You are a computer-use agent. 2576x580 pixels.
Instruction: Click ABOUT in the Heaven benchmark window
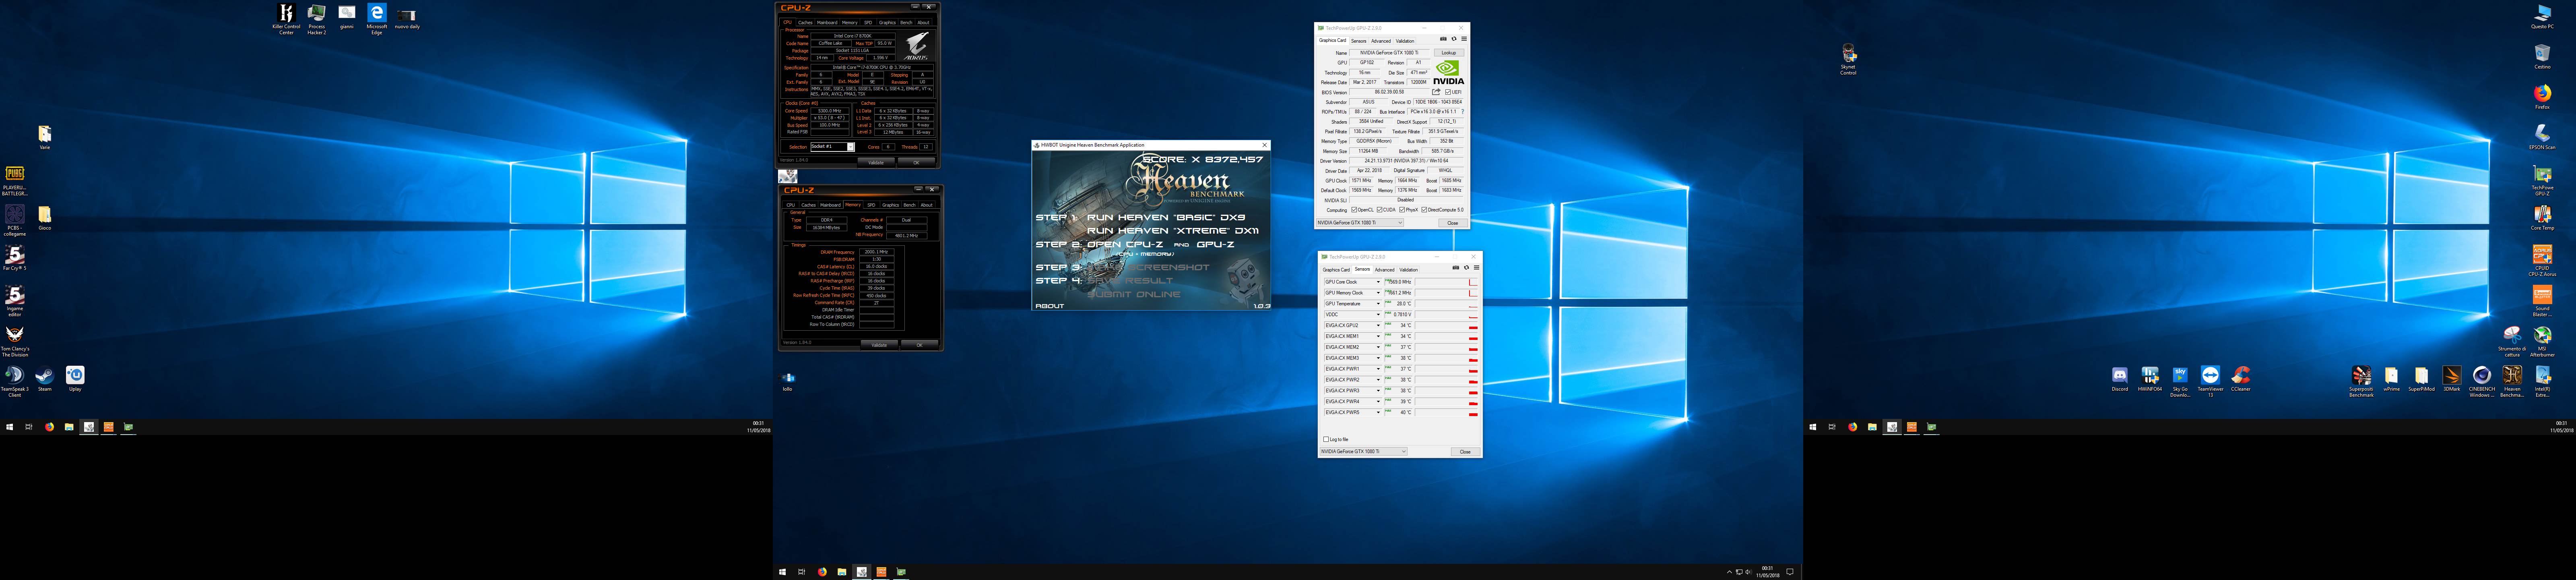pyautogui.click(x=1050, y=306)
